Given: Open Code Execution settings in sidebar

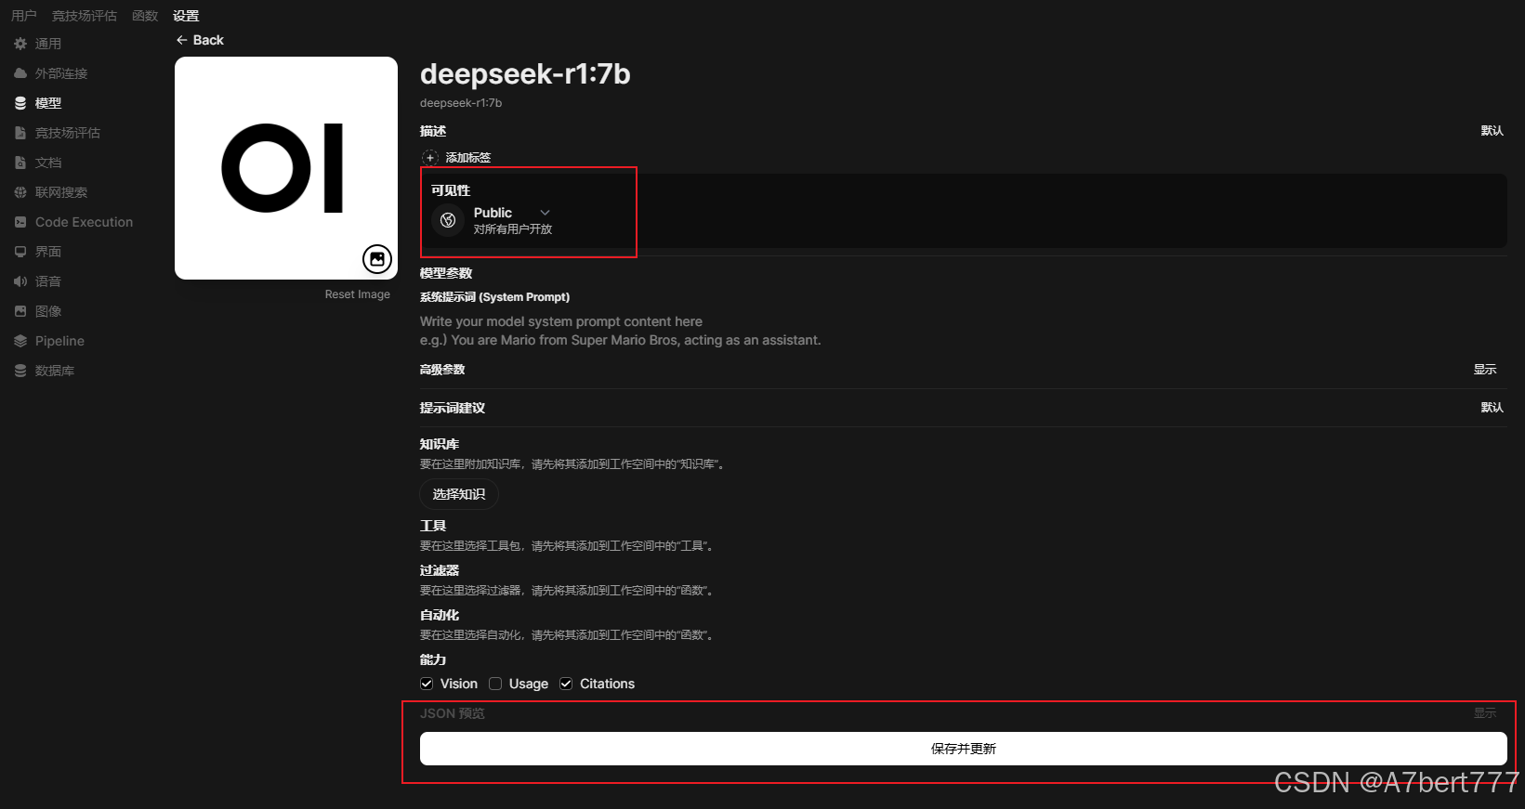Looking at the screenshot, I should [84, 222].
